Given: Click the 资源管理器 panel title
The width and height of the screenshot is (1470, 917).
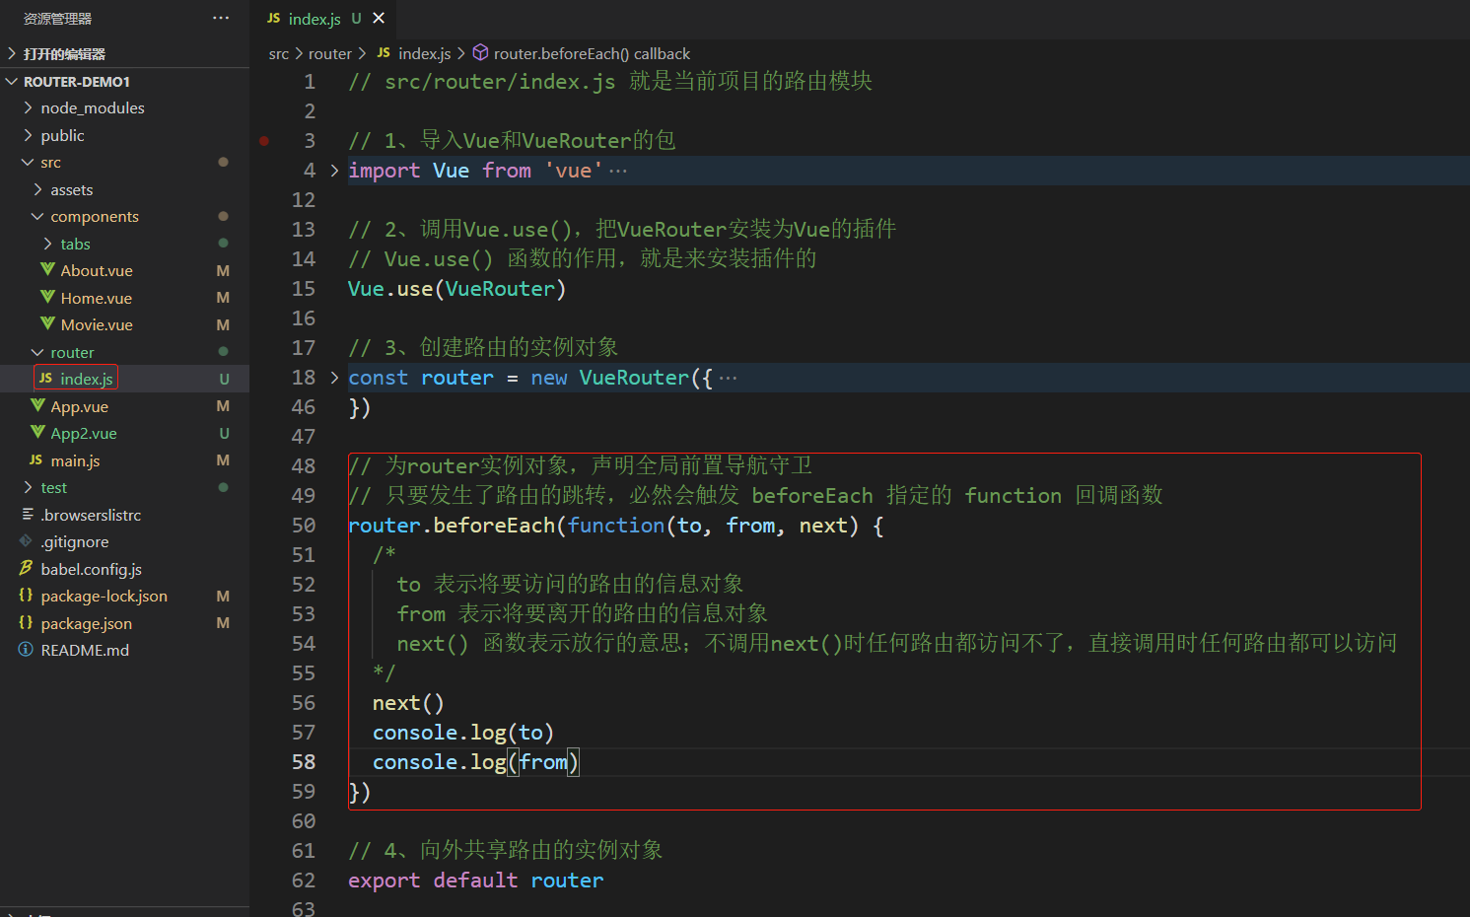Looking at the screenshot, I should (x=57, y=19).
